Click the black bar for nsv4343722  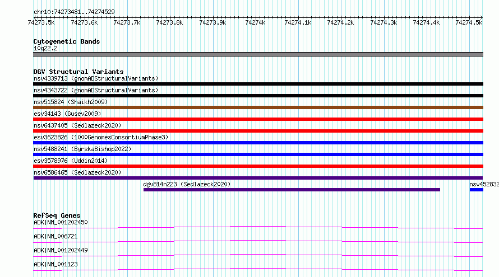pos(258,96)
